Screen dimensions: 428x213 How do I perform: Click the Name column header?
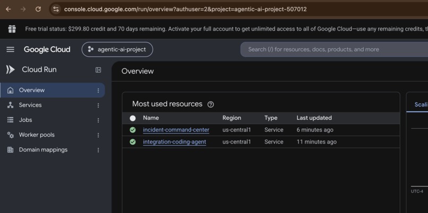(x=151, y=118)
